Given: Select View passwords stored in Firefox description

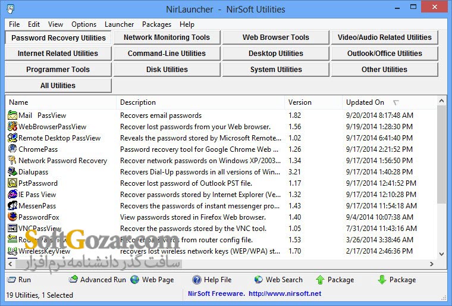Looking at the screenshot, I should point(193,217).
